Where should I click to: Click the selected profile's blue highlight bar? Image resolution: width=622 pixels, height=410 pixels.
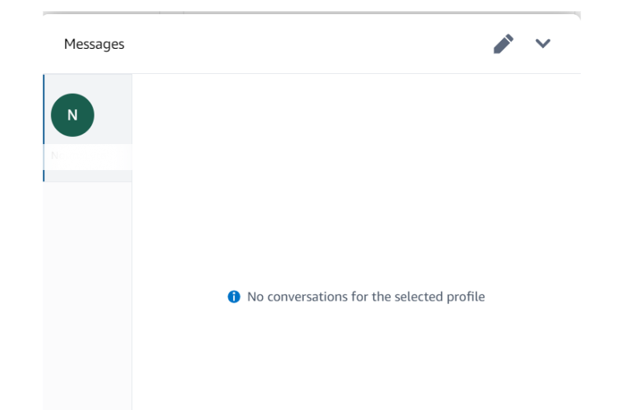pos(43,127)
